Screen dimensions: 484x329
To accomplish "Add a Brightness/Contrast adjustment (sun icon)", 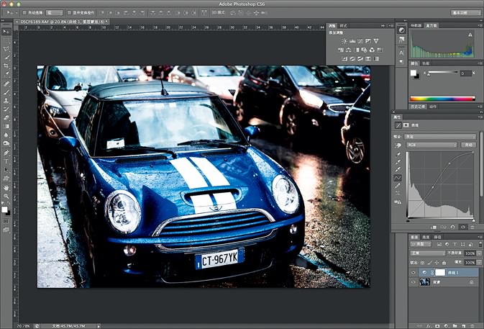I will [x=344, y=41].
